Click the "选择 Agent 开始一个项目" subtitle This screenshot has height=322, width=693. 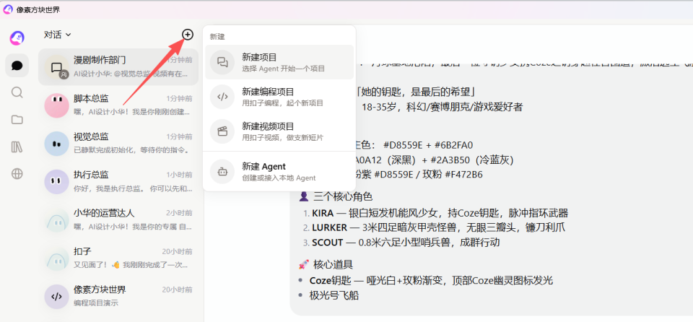[x=283, y=69]
